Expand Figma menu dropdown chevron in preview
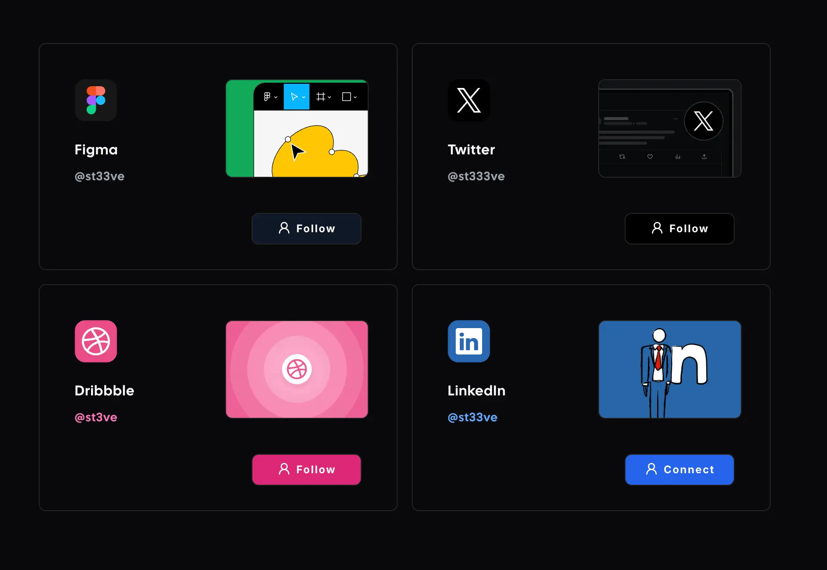827x570 pixels. tap(276, 97)
